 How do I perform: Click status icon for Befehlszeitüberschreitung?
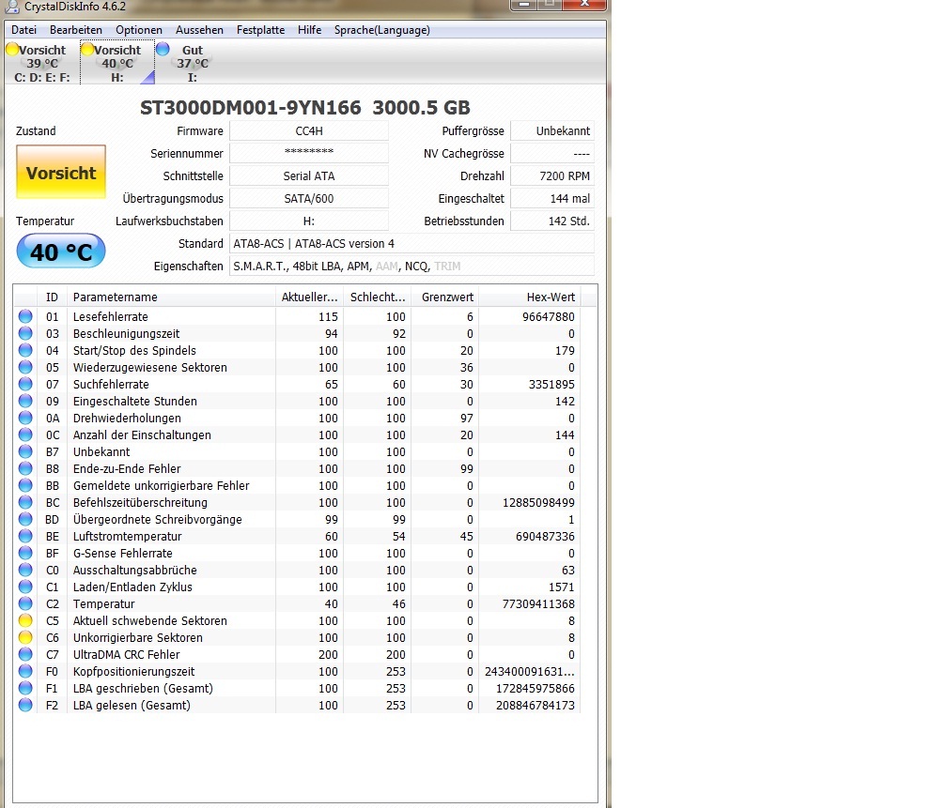pos(25,502)
